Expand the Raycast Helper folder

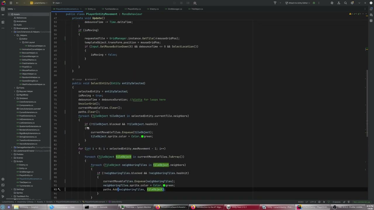tap(15, 91)
